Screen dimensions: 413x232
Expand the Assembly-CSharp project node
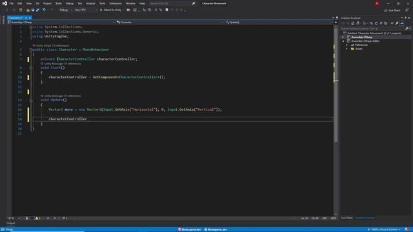343,37
